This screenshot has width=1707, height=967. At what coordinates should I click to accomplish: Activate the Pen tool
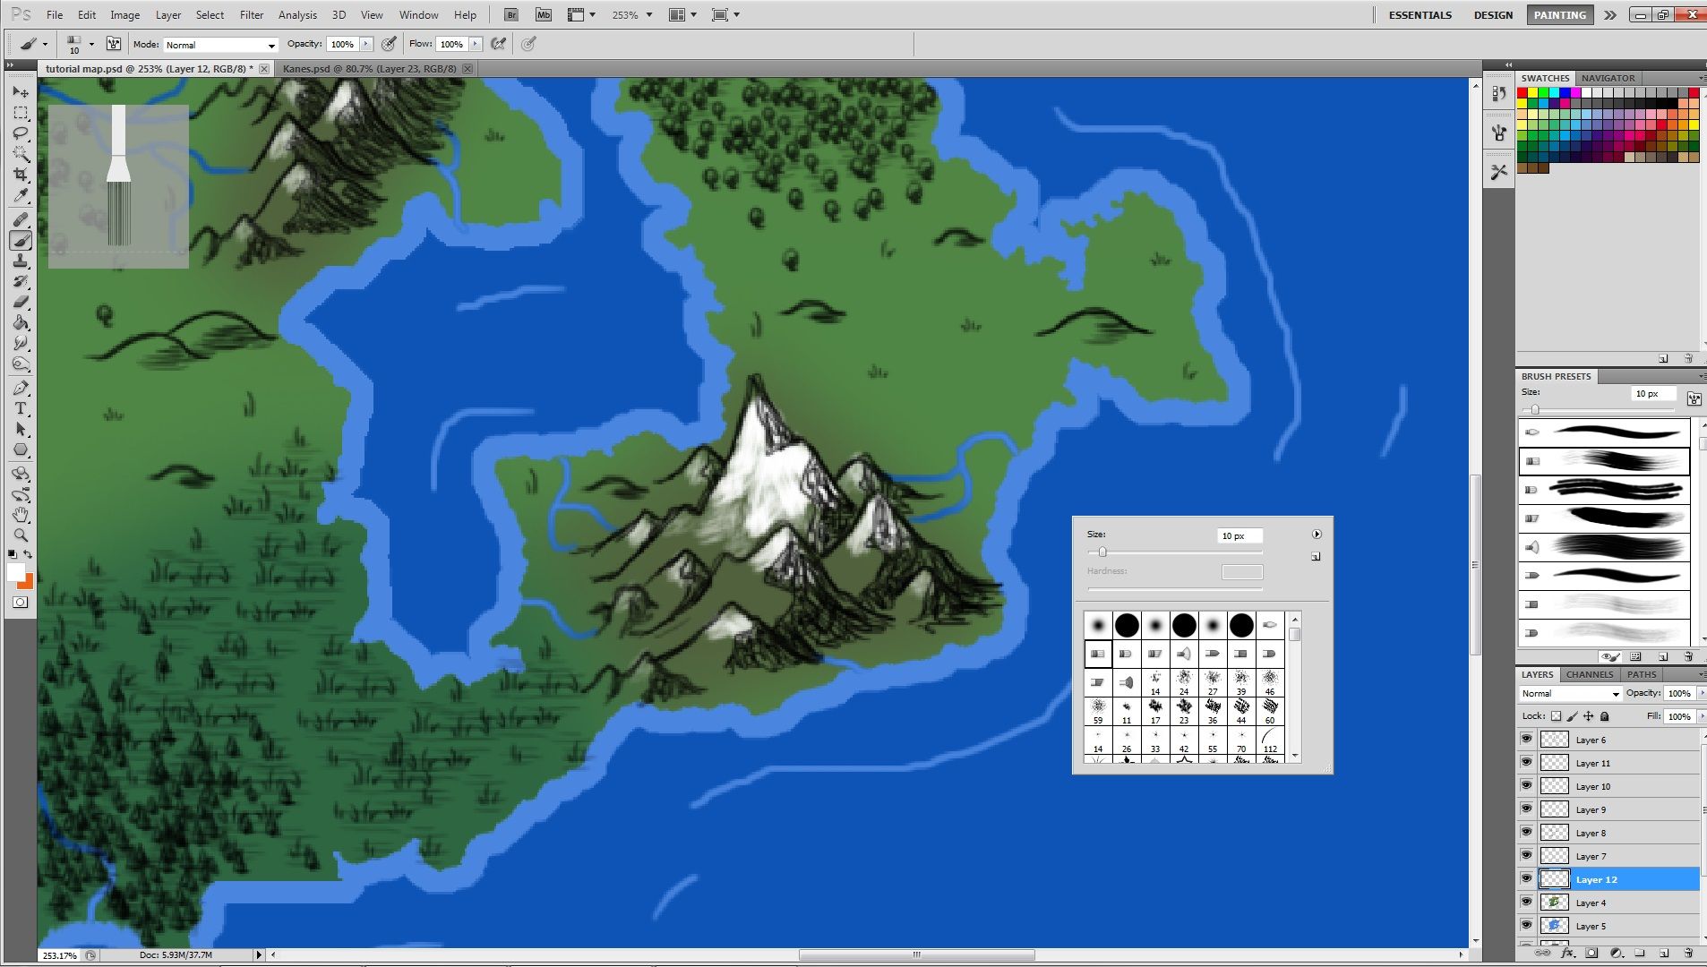[21, 388]
